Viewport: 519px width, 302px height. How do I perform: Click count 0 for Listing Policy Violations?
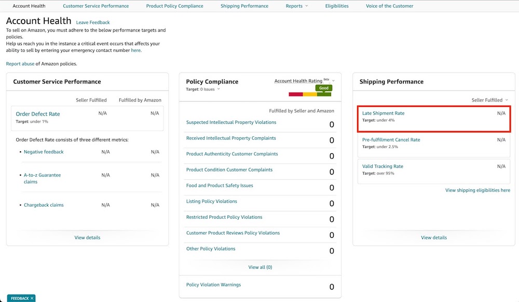coord(332,204)
